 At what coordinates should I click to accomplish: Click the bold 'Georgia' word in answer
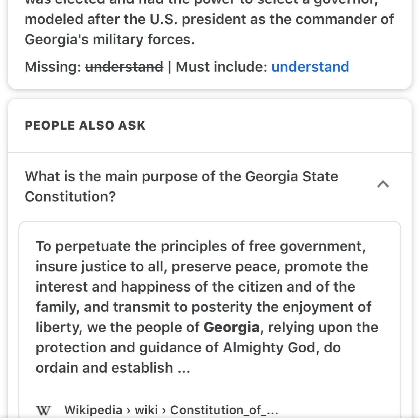tap(231, 327)
